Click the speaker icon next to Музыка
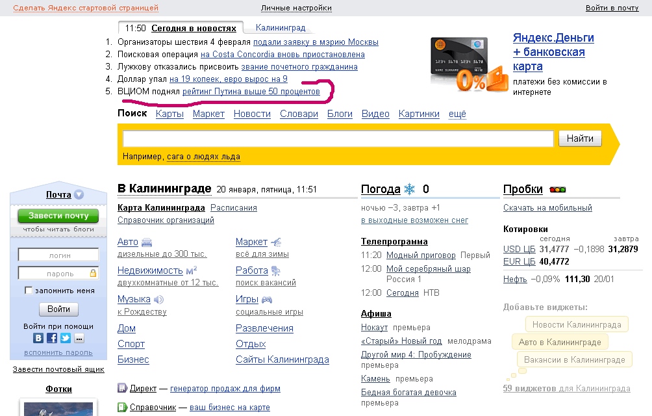Viewport: 652px width, 416px height. click(x=158, y=300)
